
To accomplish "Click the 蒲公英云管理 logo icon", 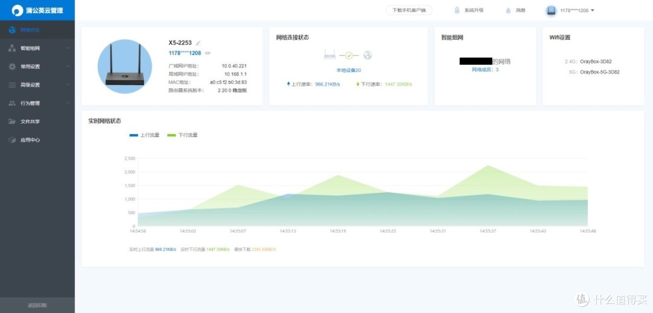I will point(18,10).
